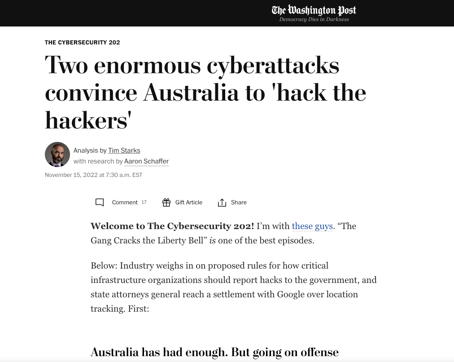Image resolution: width=454 pixels, height=362 pixels.
Task: Click the share arrow icon
Action: click(222, 203)
